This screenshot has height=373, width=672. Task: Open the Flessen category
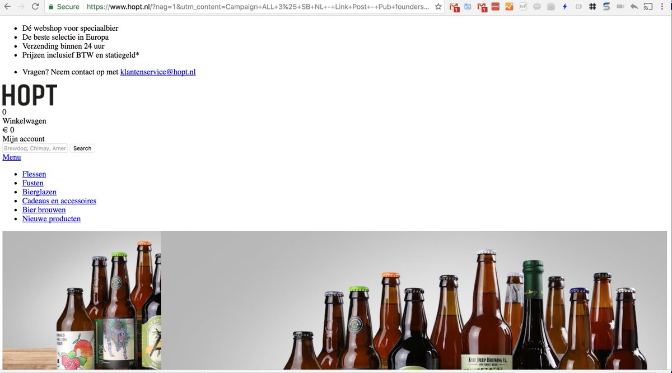click(34, 174)
